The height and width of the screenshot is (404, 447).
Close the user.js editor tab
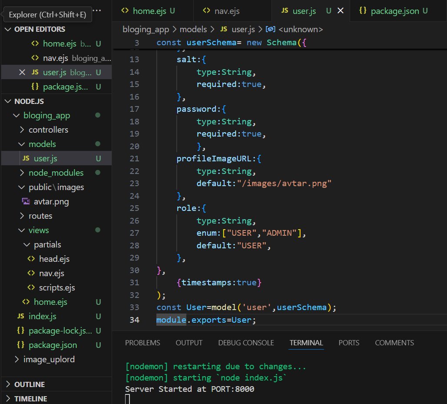341,10
